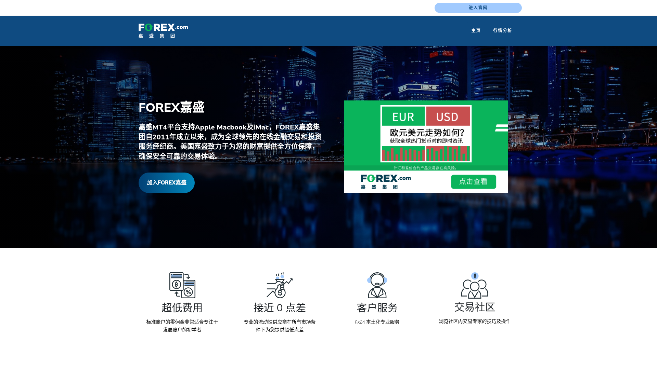Screen dimensions: 657x369
Task: Click the FOREX嘉盛 hero title
Action: [171, 107]
